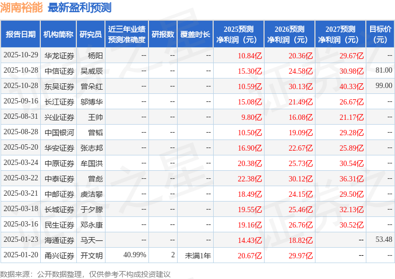Click the 近三年业绩预测准确度 column header

(x=127, y=34)
